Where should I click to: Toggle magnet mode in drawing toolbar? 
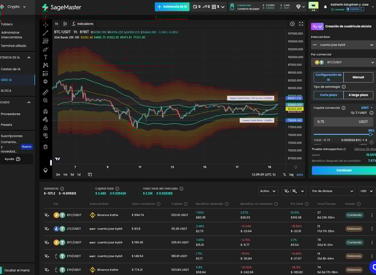coord(46,111)
